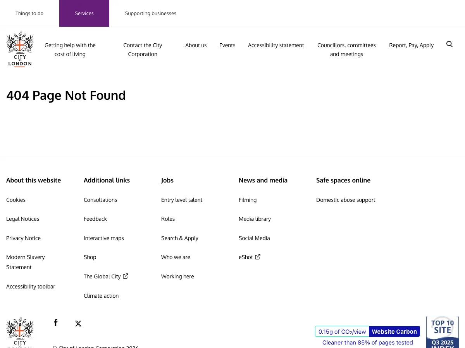Image resolution: width=465 pixels, height=348 pixels.
Task: Navigate to Events
Action: tap(227, 45)
